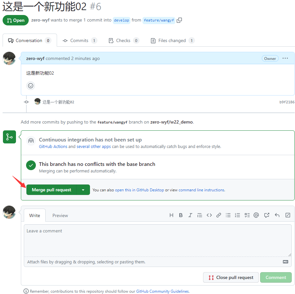Insert a numbered list in the comment
Viewport: 295px width, 294px height.
tap(237, 215)
